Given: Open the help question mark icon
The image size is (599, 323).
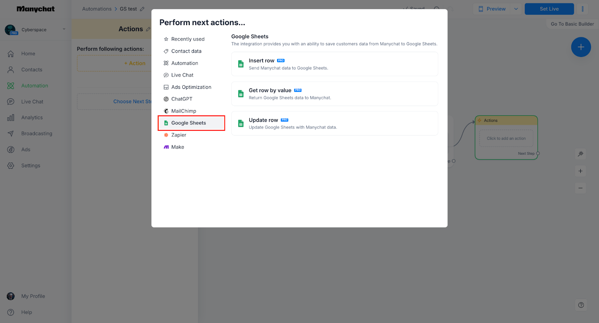Looking at the screenshot, I should coord(581,305).
